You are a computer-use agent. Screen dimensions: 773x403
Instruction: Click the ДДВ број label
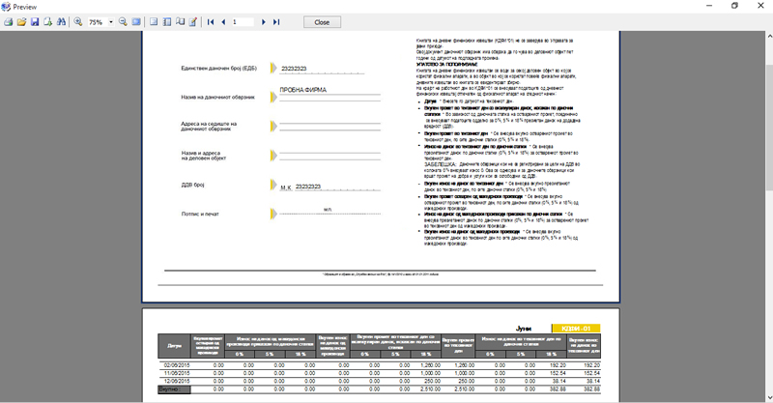point(192,185)
